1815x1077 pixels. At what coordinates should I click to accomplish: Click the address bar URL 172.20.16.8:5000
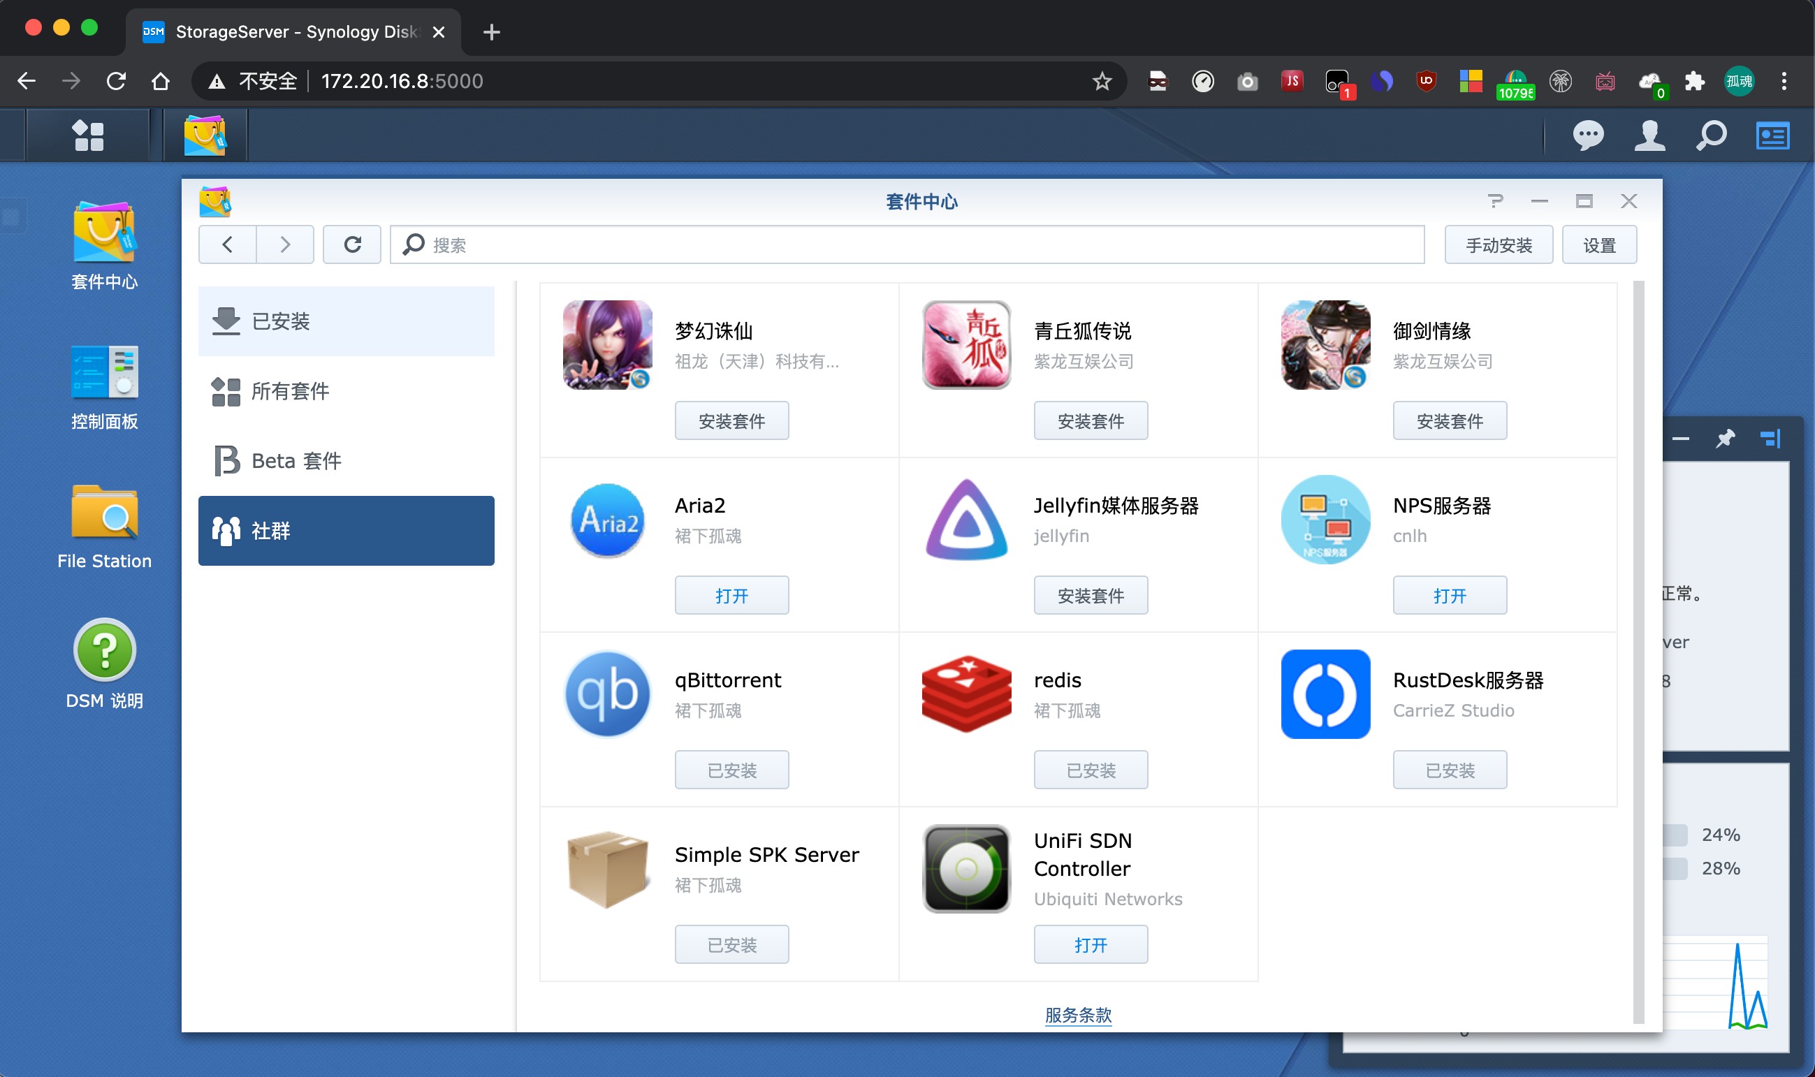pos(402,80)
